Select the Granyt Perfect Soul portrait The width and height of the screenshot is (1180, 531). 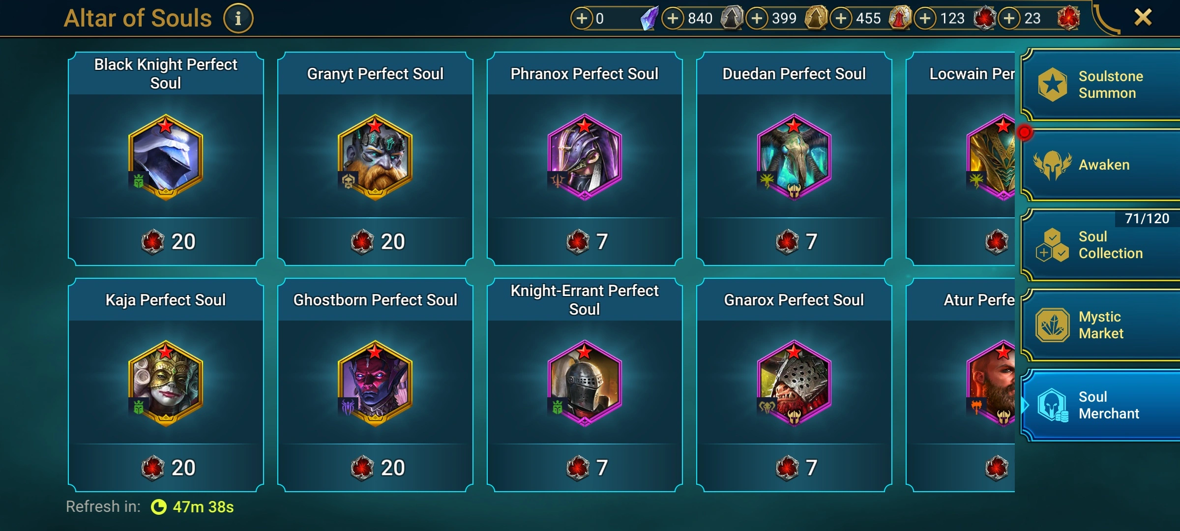375,157
